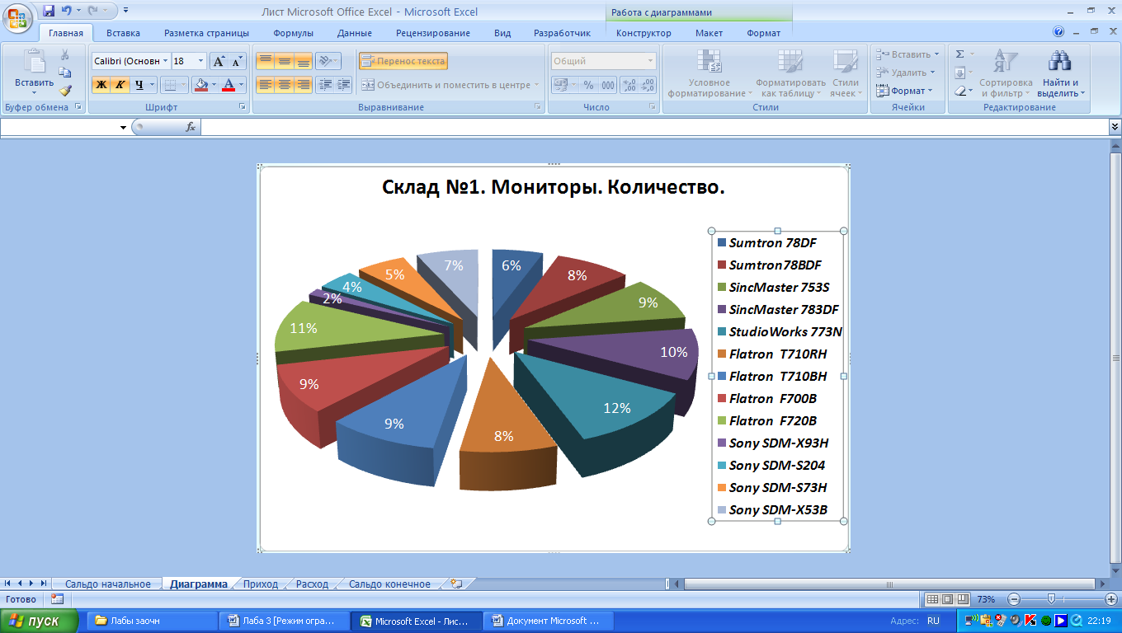The image size is (1122, 633).
Task: Click Объединить и поместить в центре
Action: point(450,84)
